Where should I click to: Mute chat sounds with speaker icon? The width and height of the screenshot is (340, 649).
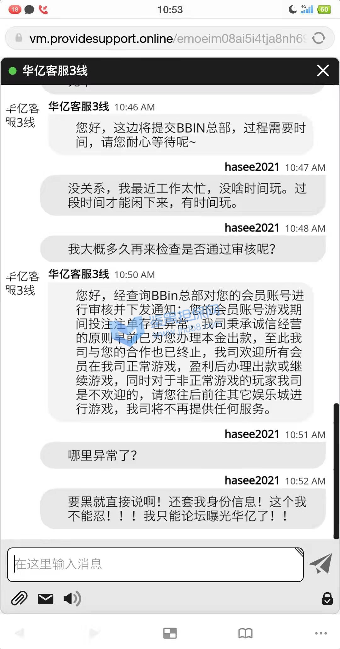72,599
